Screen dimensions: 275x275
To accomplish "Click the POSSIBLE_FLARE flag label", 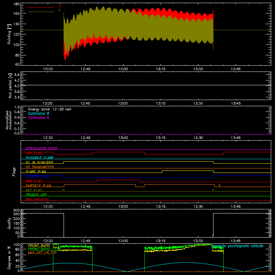I will tap(40, 158).
